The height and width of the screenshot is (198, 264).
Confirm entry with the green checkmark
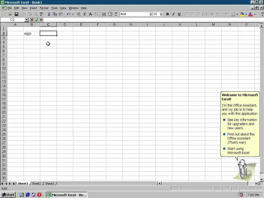[x=37, y=20]
